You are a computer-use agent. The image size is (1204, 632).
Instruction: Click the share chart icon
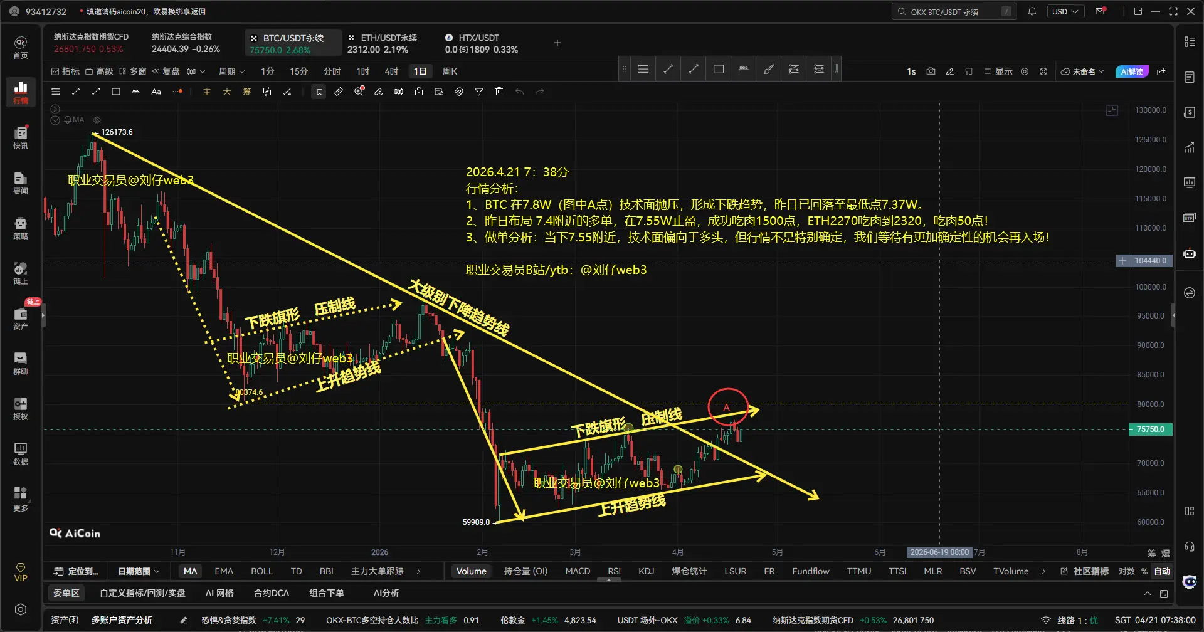pyautogui.click(x=1161, y=71)
